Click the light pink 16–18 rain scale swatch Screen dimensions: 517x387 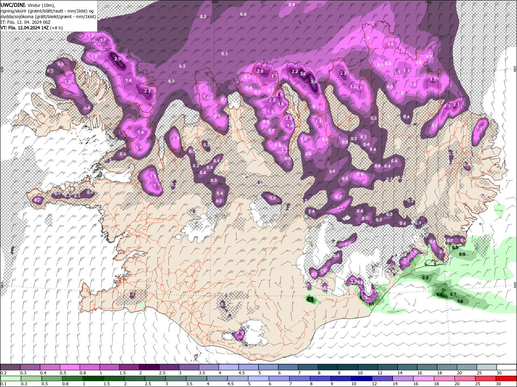423,379
